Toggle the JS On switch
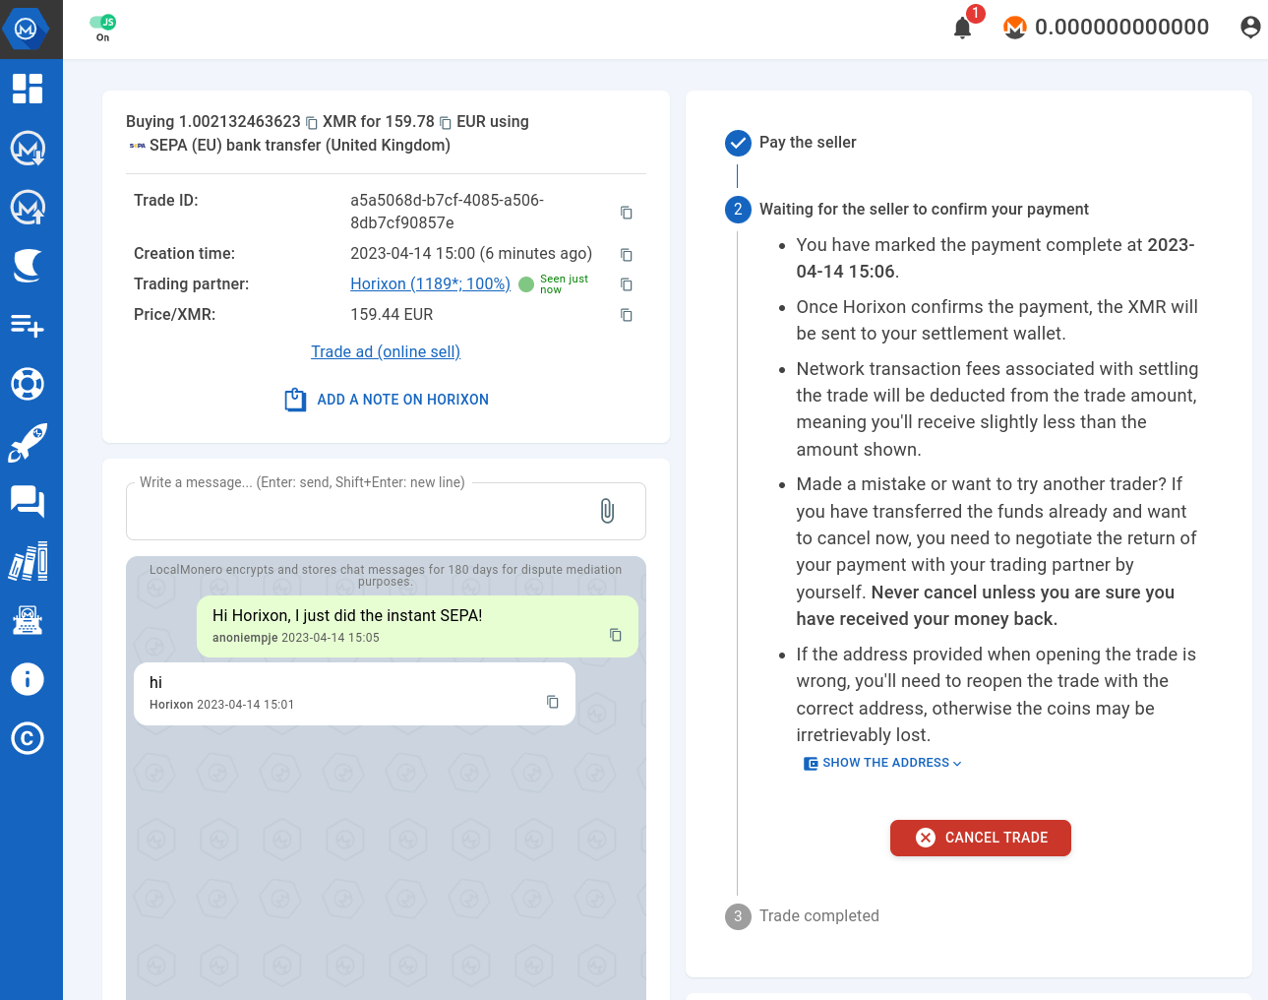 click(x=102, y=23)
